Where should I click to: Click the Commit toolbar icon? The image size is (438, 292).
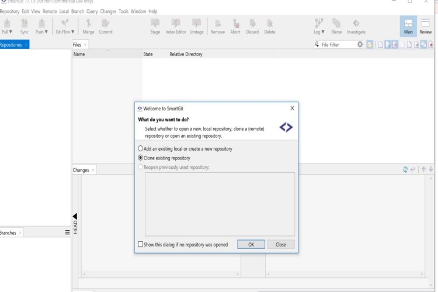[x=106, y=26]
